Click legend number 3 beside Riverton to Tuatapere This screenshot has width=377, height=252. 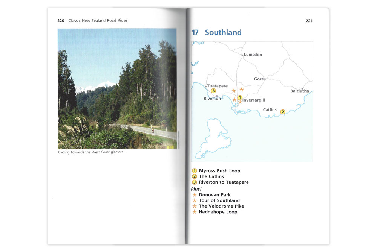click(194, 182)
